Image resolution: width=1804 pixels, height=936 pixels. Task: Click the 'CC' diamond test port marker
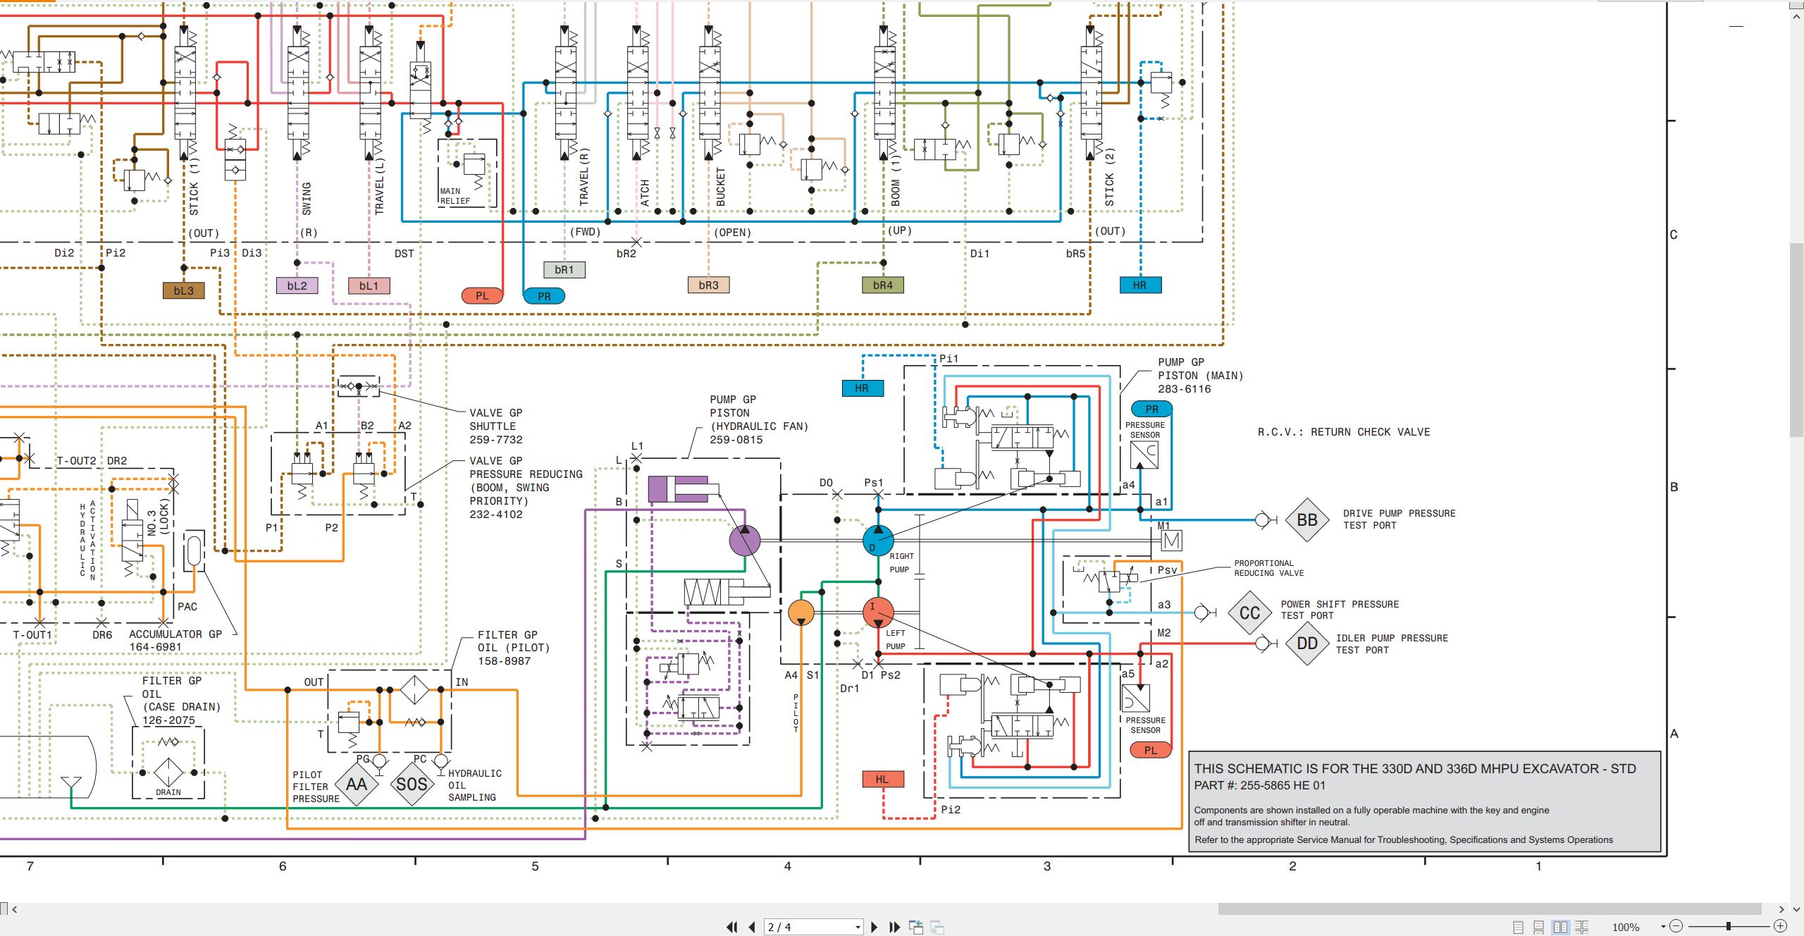click(1250, 612)
